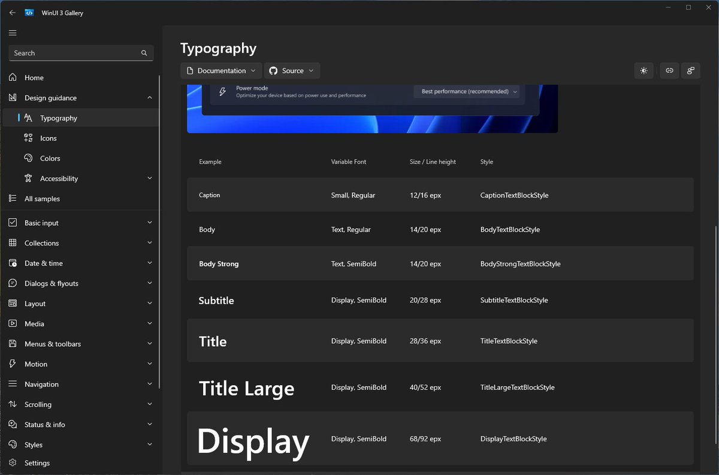
Task: Expand the Accessibility item chevron
Action: click(149, 178)
